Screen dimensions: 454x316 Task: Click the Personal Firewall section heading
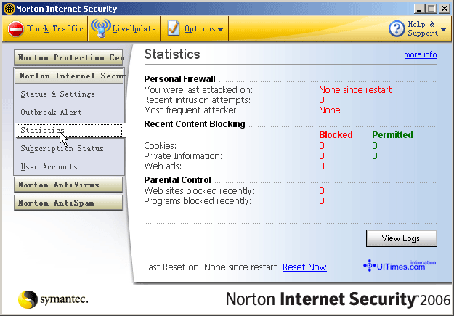[179, 79]
